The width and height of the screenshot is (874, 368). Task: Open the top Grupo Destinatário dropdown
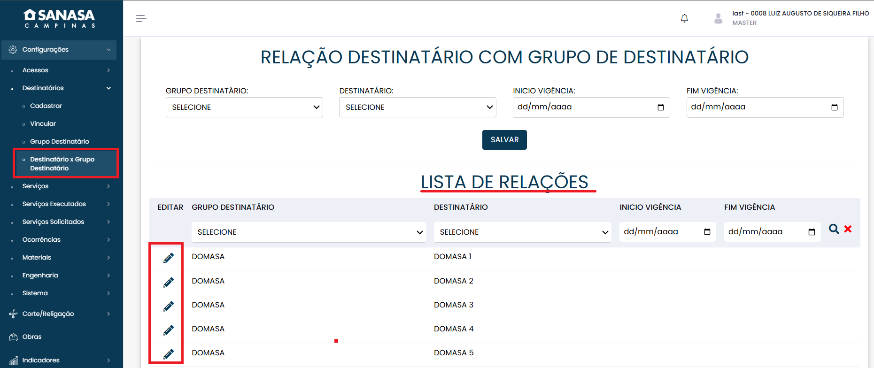tap(244, 107)
